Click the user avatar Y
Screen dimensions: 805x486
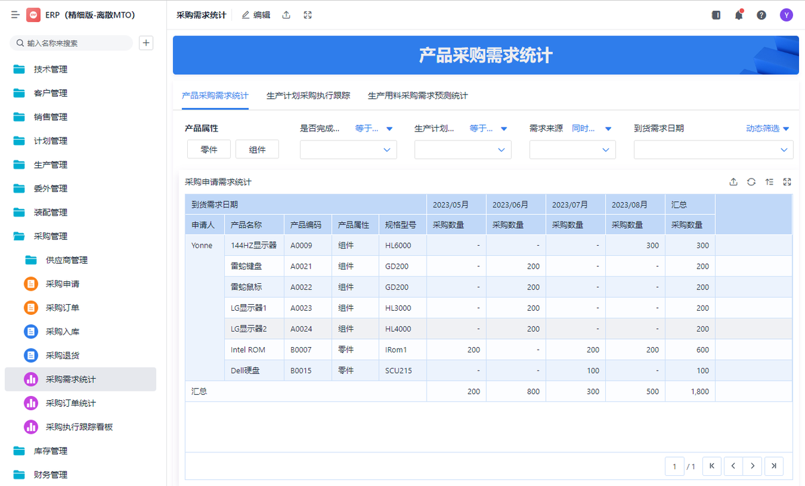[786, 15]
